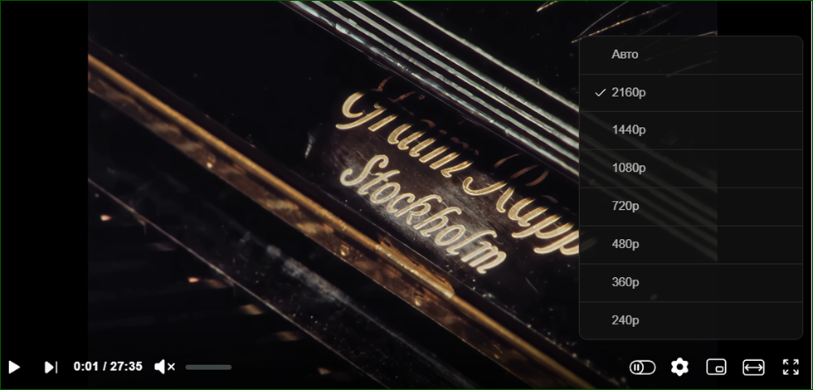Toggle the autoplay switch
Image resolution: width=813 pixels, height=390 pixels.
pyautogui.click(x=642, y=367)
